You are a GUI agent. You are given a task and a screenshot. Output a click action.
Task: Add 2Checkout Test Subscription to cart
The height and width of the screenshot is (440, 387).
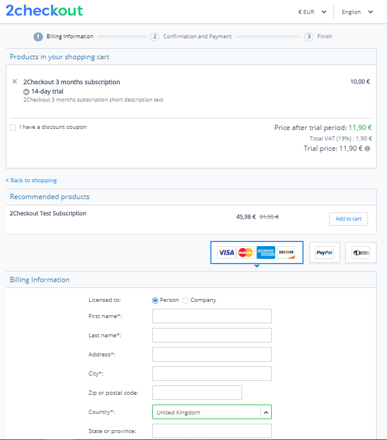click(348, 219)
